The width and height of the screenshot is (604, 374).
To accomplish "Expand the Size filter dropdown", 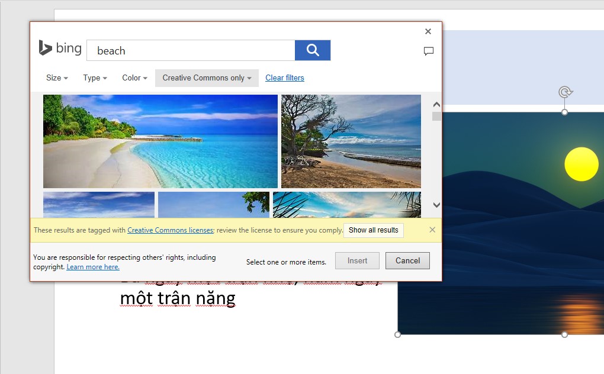I will (x=57, y=78).
